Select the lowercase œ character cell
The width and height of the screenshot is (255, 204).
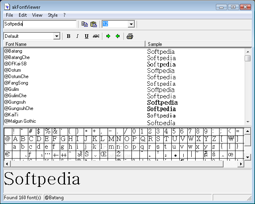(231, 154)
